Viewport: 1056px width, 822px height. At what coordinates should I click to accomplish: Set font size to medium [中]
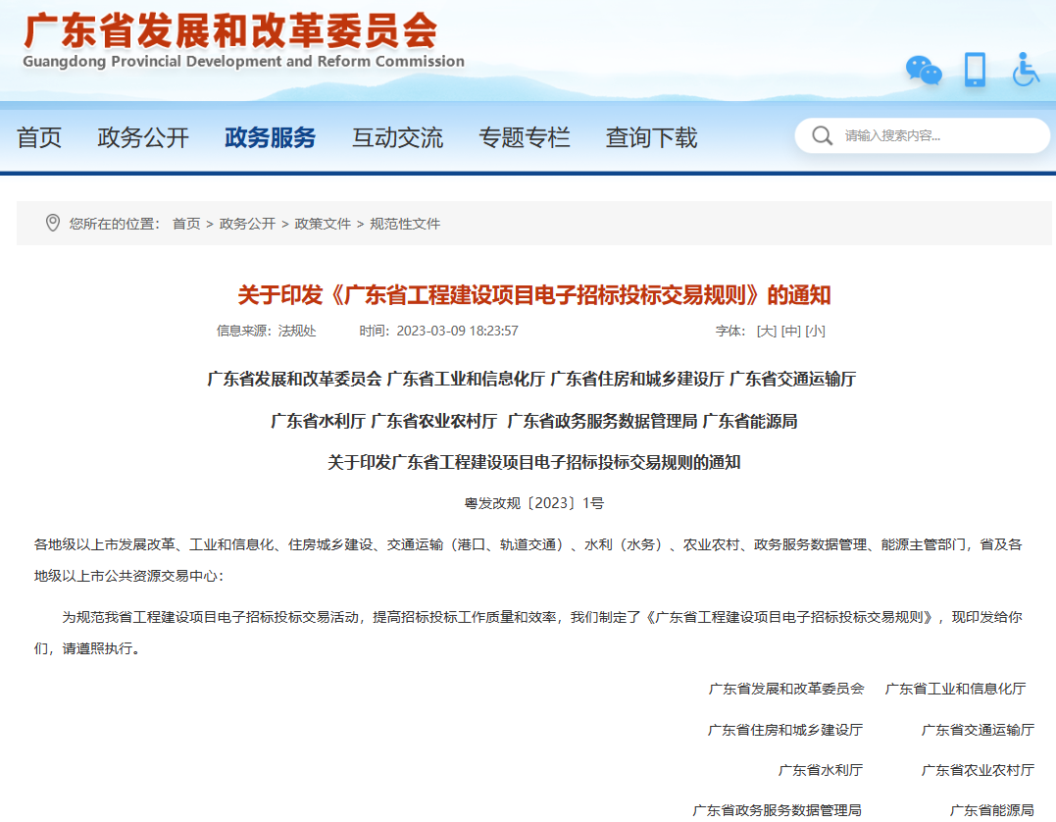click(791, 331)
